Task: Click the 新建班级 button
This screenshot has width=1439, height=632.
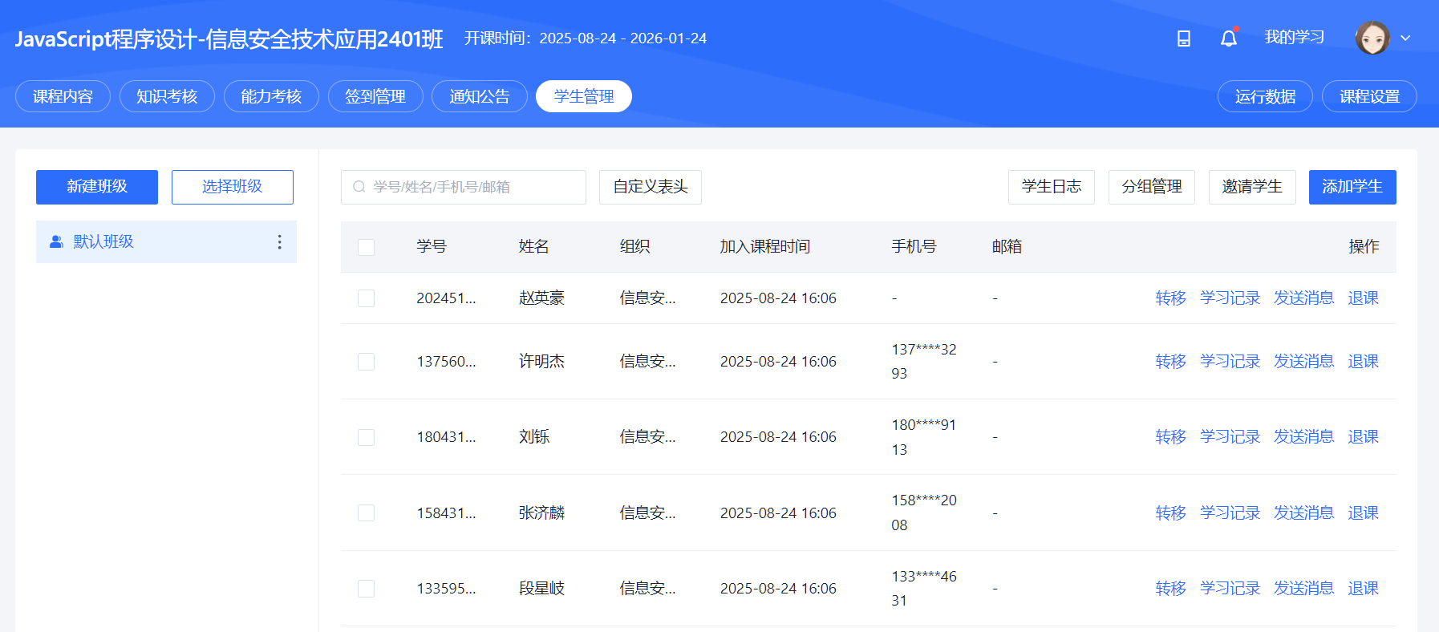Action: (x=97, y=187)
